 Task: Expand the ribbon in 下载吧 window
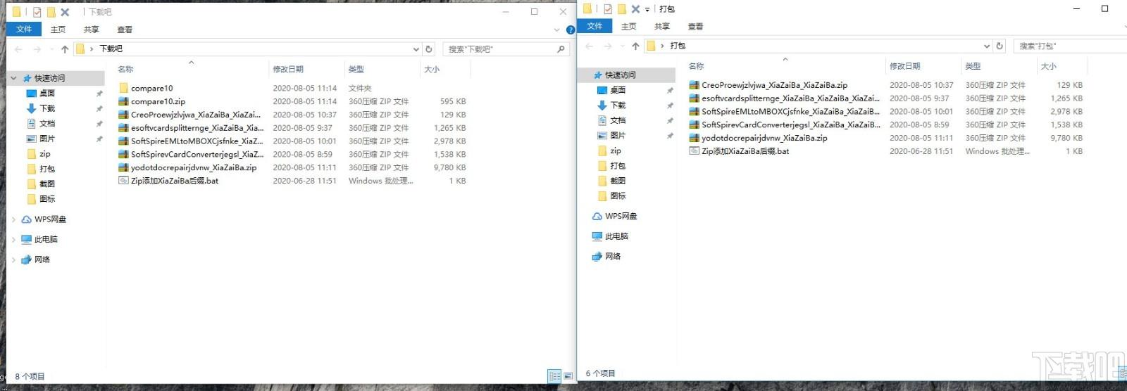(x=556, y=30)
